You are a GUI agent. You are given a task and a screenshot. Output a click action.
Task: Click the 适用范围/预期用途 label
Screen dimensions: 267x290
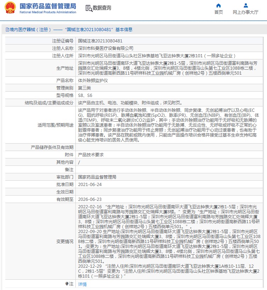56,125
